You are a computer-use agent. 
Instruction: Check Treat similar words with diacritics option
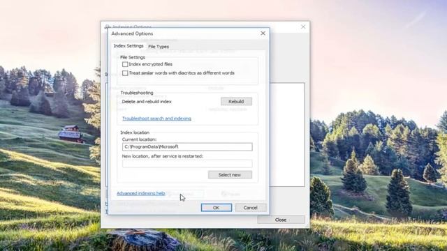pos(125,73)
